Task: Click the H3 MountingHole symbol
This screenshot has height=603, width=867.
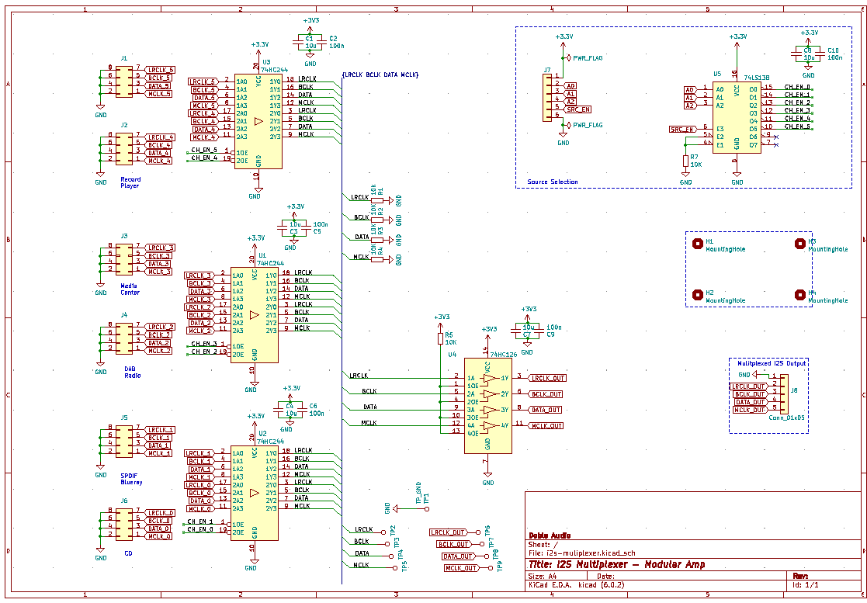Action: pyautogui.click(x=799, y=243)
